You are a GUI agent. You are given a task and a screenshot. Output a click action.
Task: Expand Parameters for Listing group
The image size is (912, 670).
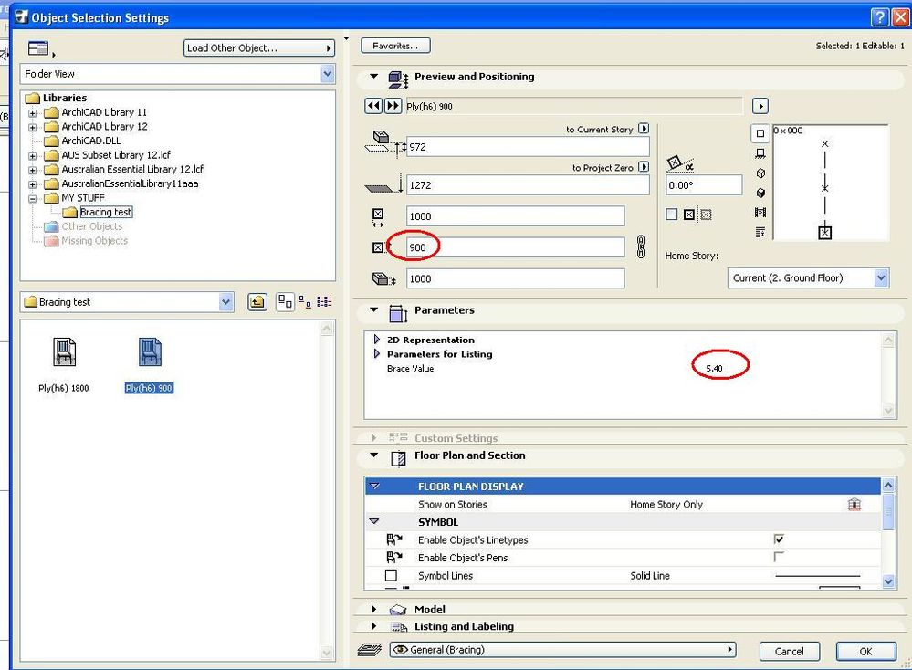376,353
